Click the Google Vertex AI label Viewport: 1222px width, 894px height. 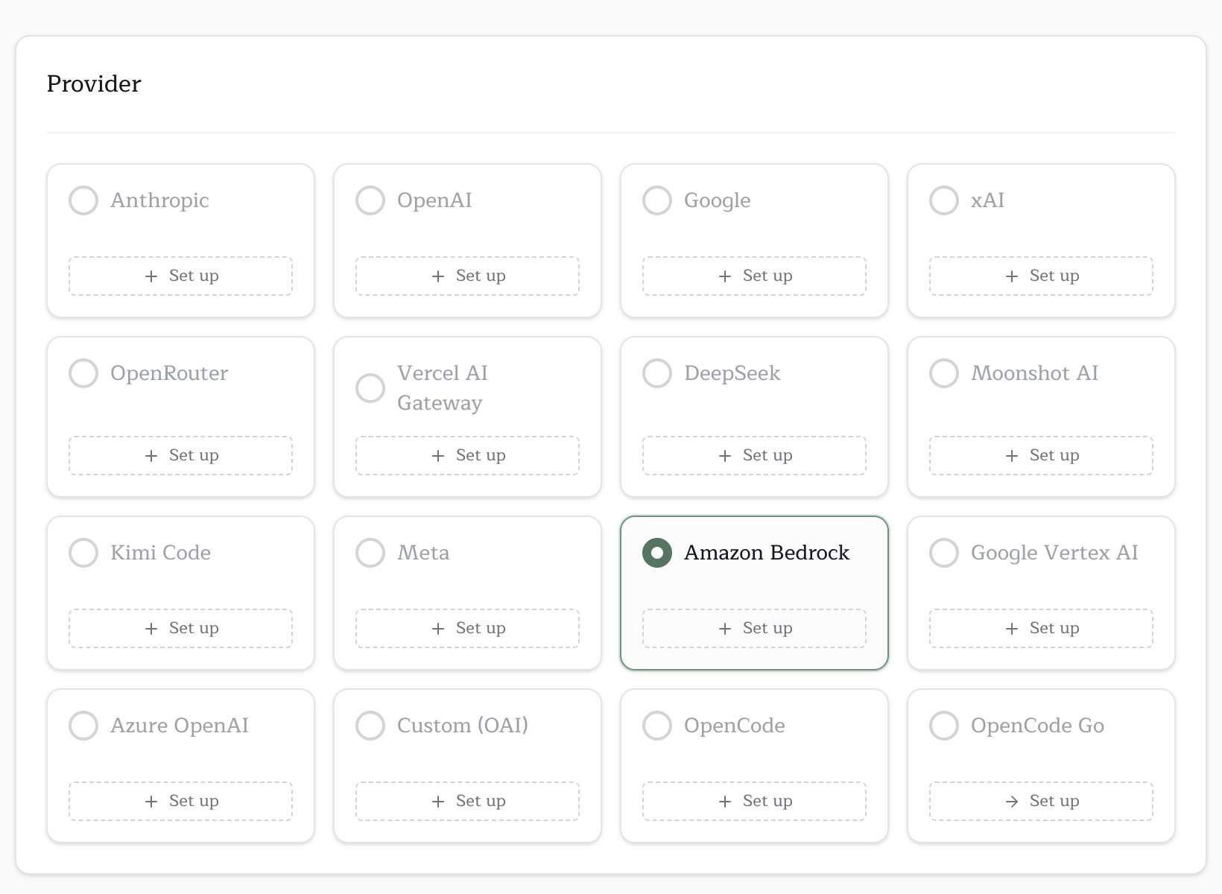click(x=1054, y=553)
